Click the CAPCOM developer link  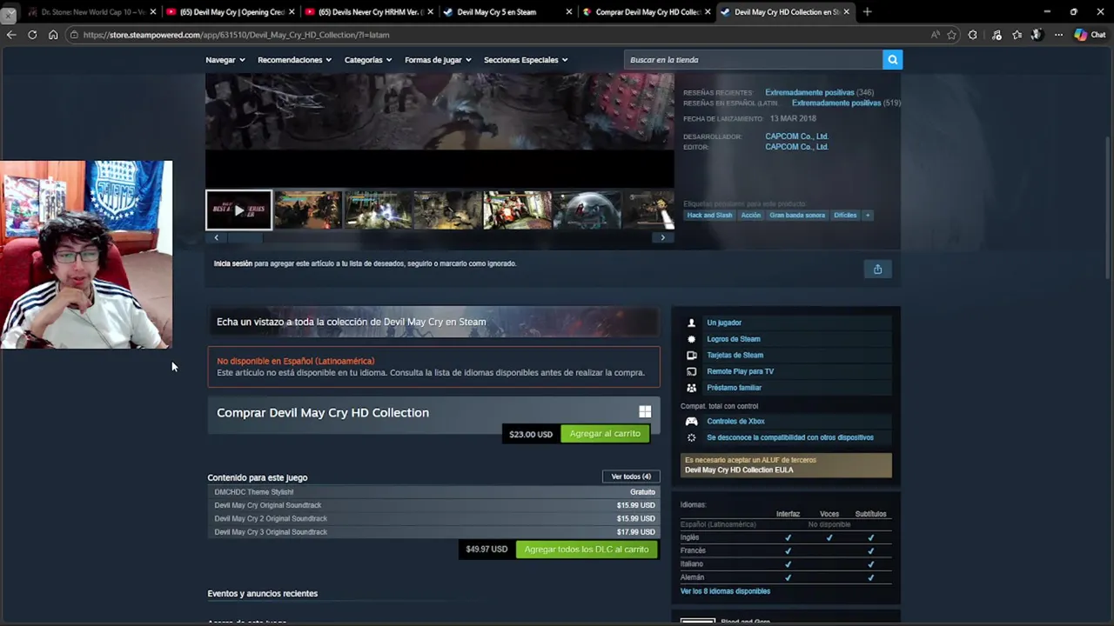[796, 137]
